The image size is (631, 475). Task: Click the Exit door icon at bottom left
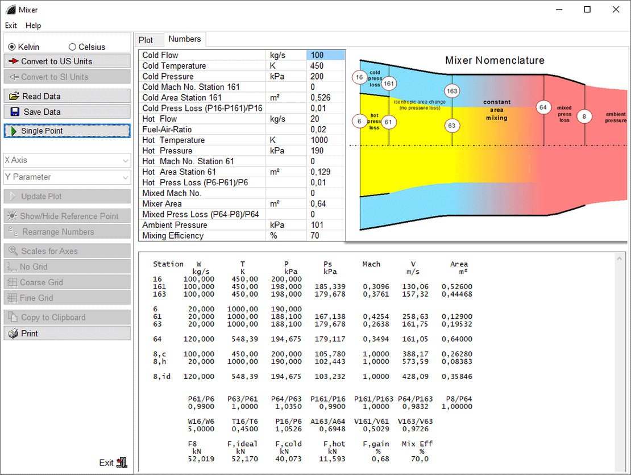pos(122,463)
